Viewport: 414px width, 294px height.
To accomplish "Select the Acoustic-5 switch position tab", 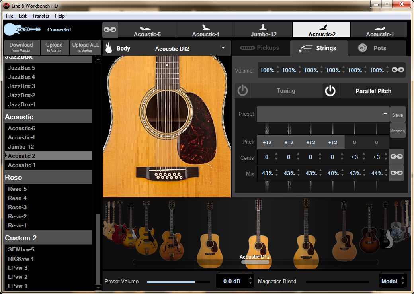I will [x=147, y=30].
